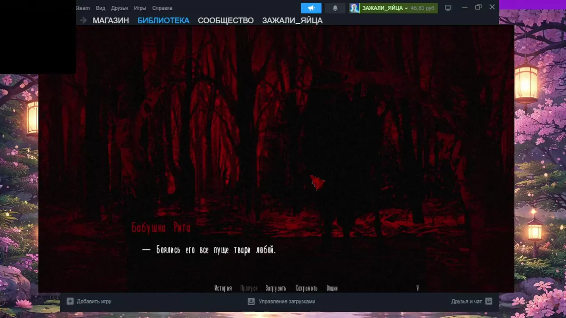
Task: Open the СООБЩЕСТВО tab
Action: tap(226, 20)
